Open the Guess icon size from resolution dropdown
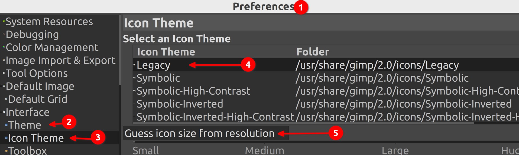519x155 pixels. pyautogui.click(x=205, y=133)
